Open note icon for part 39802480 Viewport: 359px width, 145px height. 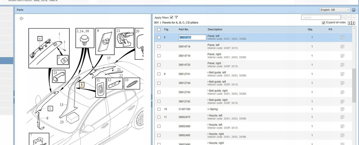342,126
